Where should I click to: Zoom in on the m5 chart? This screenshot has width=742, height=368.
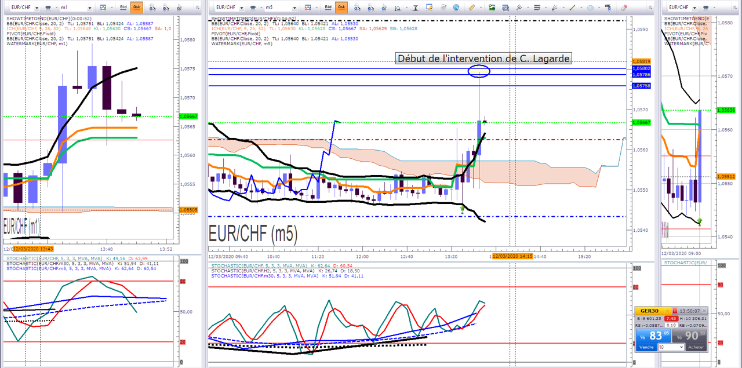coord(357,8)
